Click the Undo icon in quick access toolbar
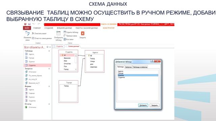216x121 pixels. [x=33, y=24]
